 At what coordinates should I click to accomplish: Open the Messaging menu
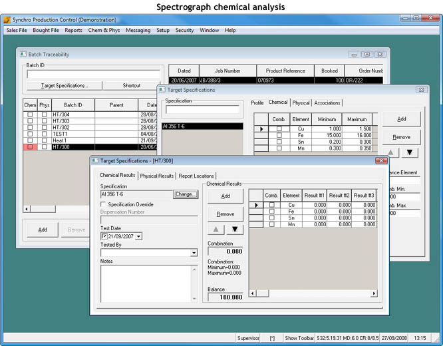coord(138,30)
